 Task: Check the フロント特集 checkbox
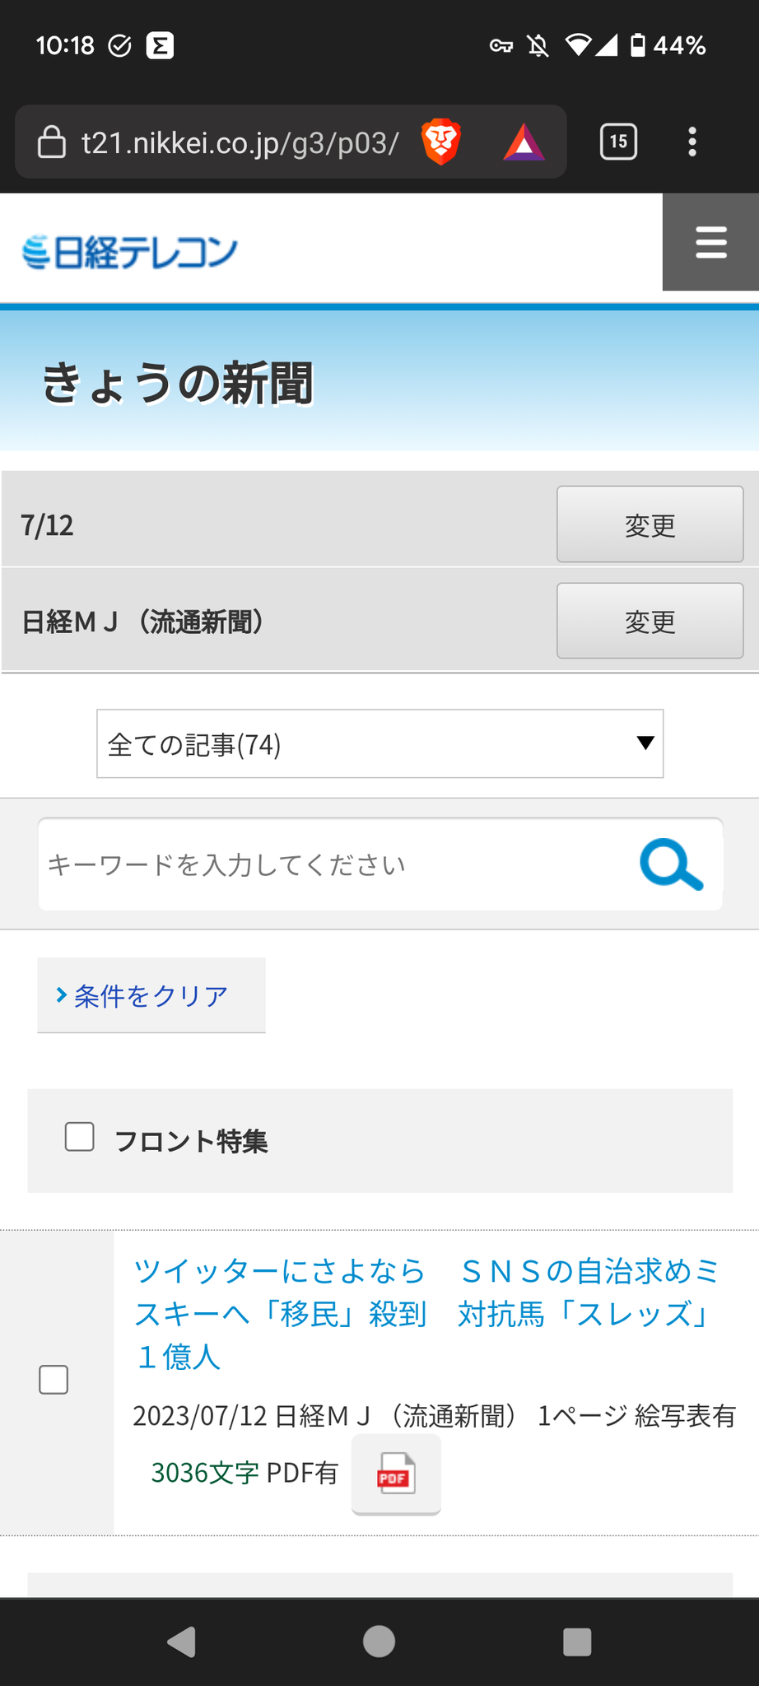coord(79,1138)
